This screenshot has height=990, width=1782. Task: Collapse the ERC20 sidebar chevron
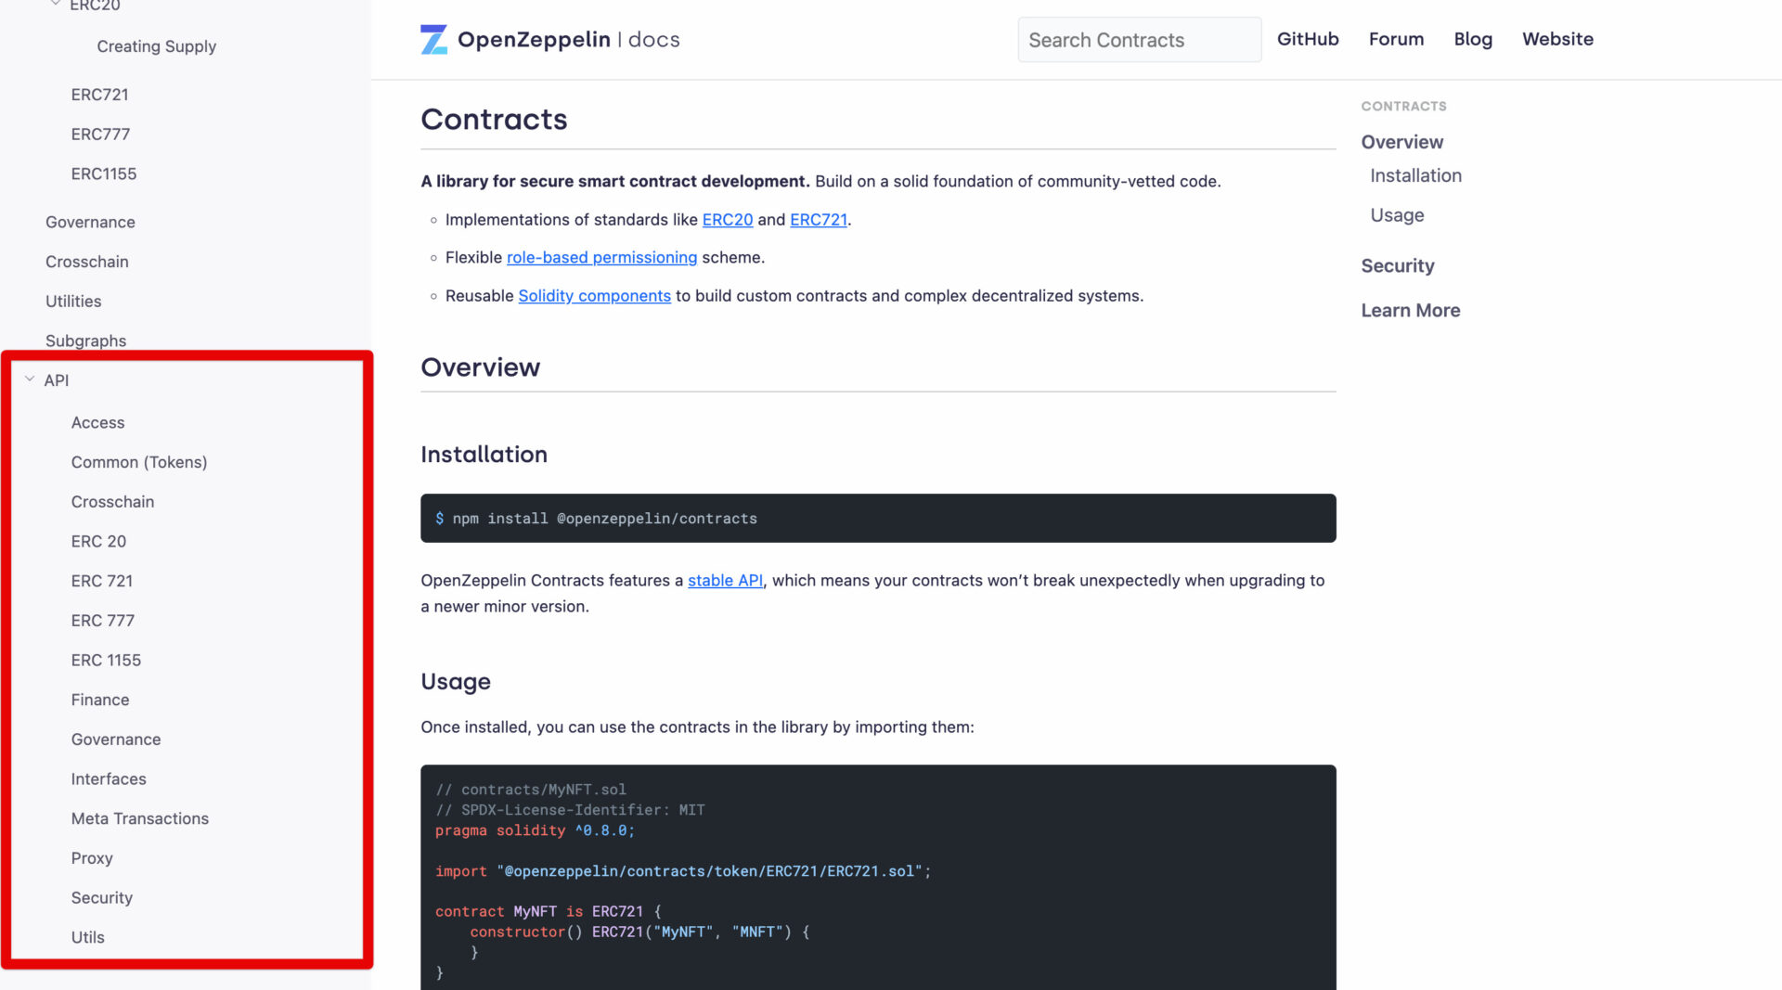pyautogui.click(x=56, y=4)
